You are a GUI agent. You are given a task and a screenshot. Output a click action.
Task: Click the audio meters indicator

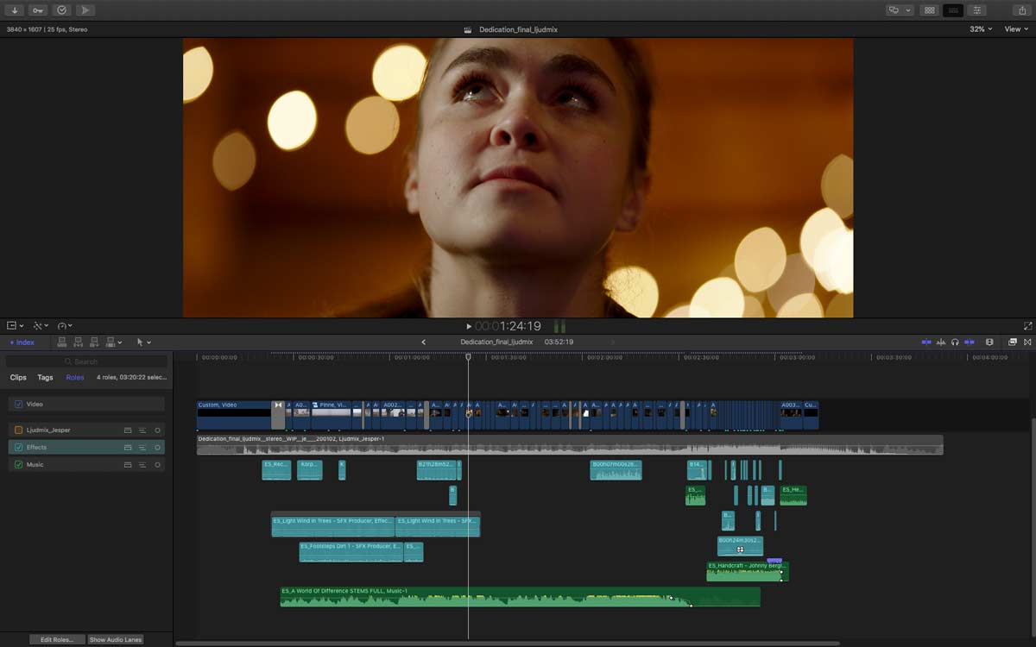559,326
